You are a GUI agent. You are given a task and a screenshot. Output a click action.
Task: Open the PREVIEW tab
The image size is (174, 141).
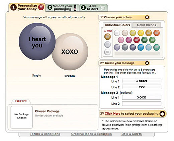(21, 101)
